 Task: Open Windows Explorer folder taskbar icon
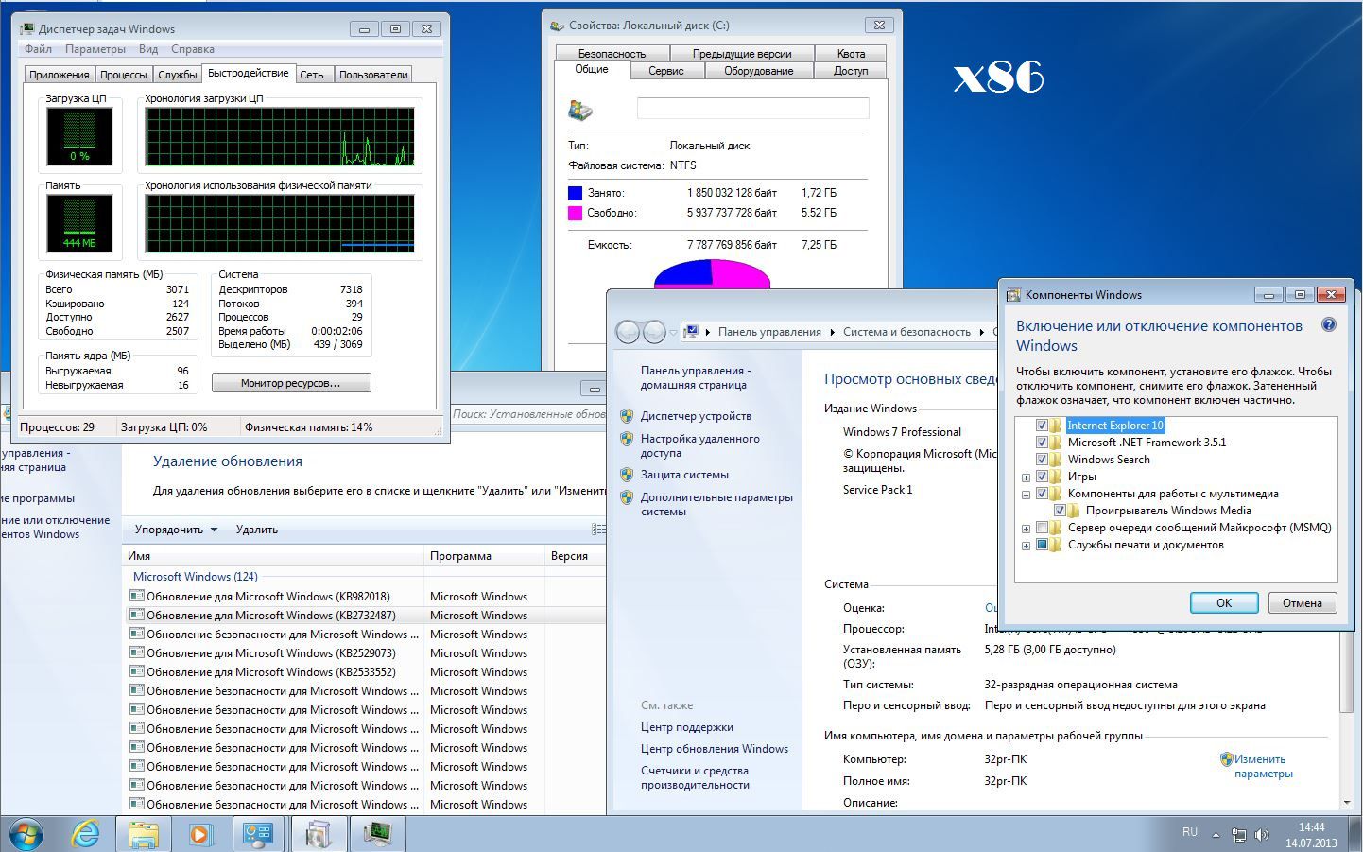click(x=144, y=834)
